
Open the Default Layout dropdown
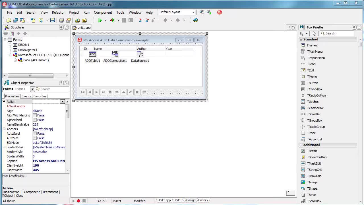tap(193, 12)
